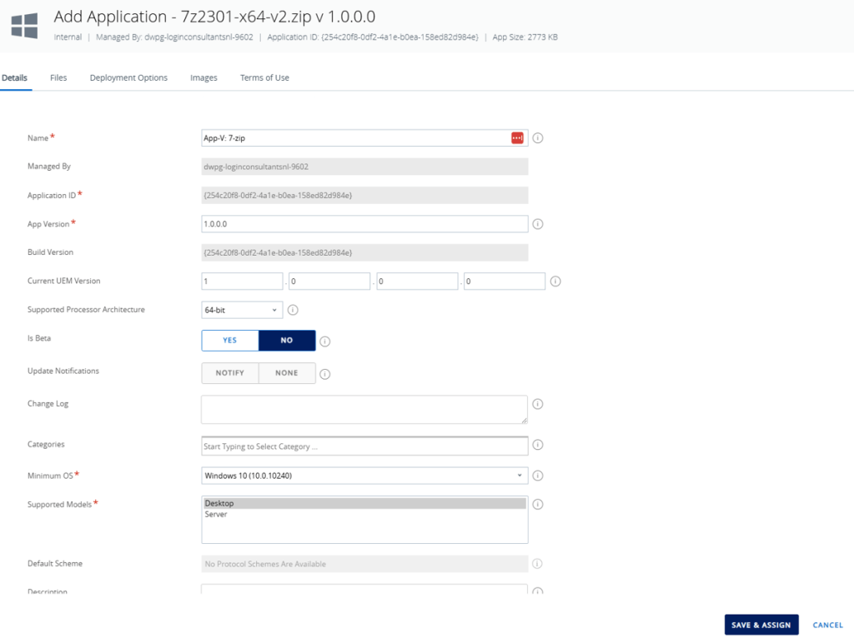
Task: Enable Notify for Update Notifications
Action: (x=230, y=373)
